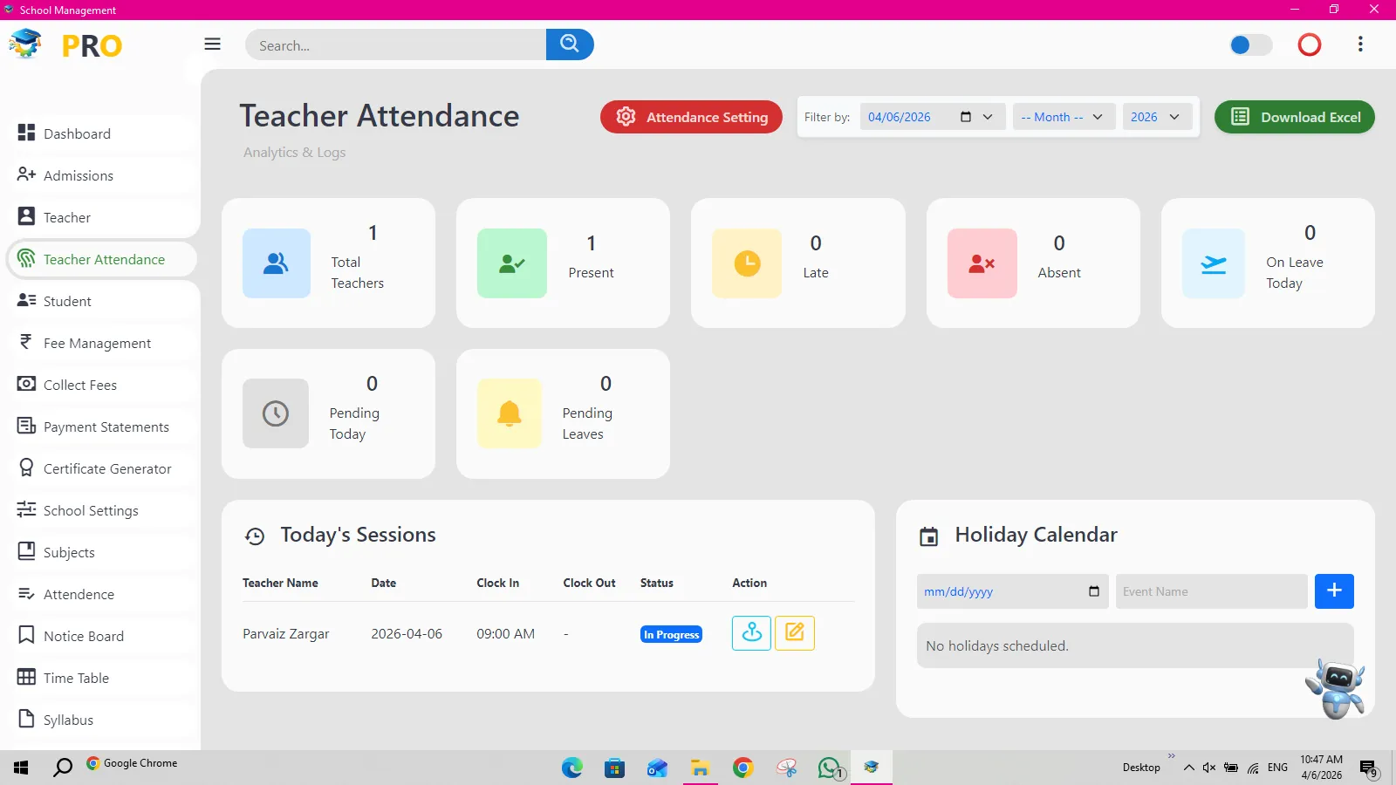Click the Late yellow clock icon
Screen dimensions: 1396x785
747,263
